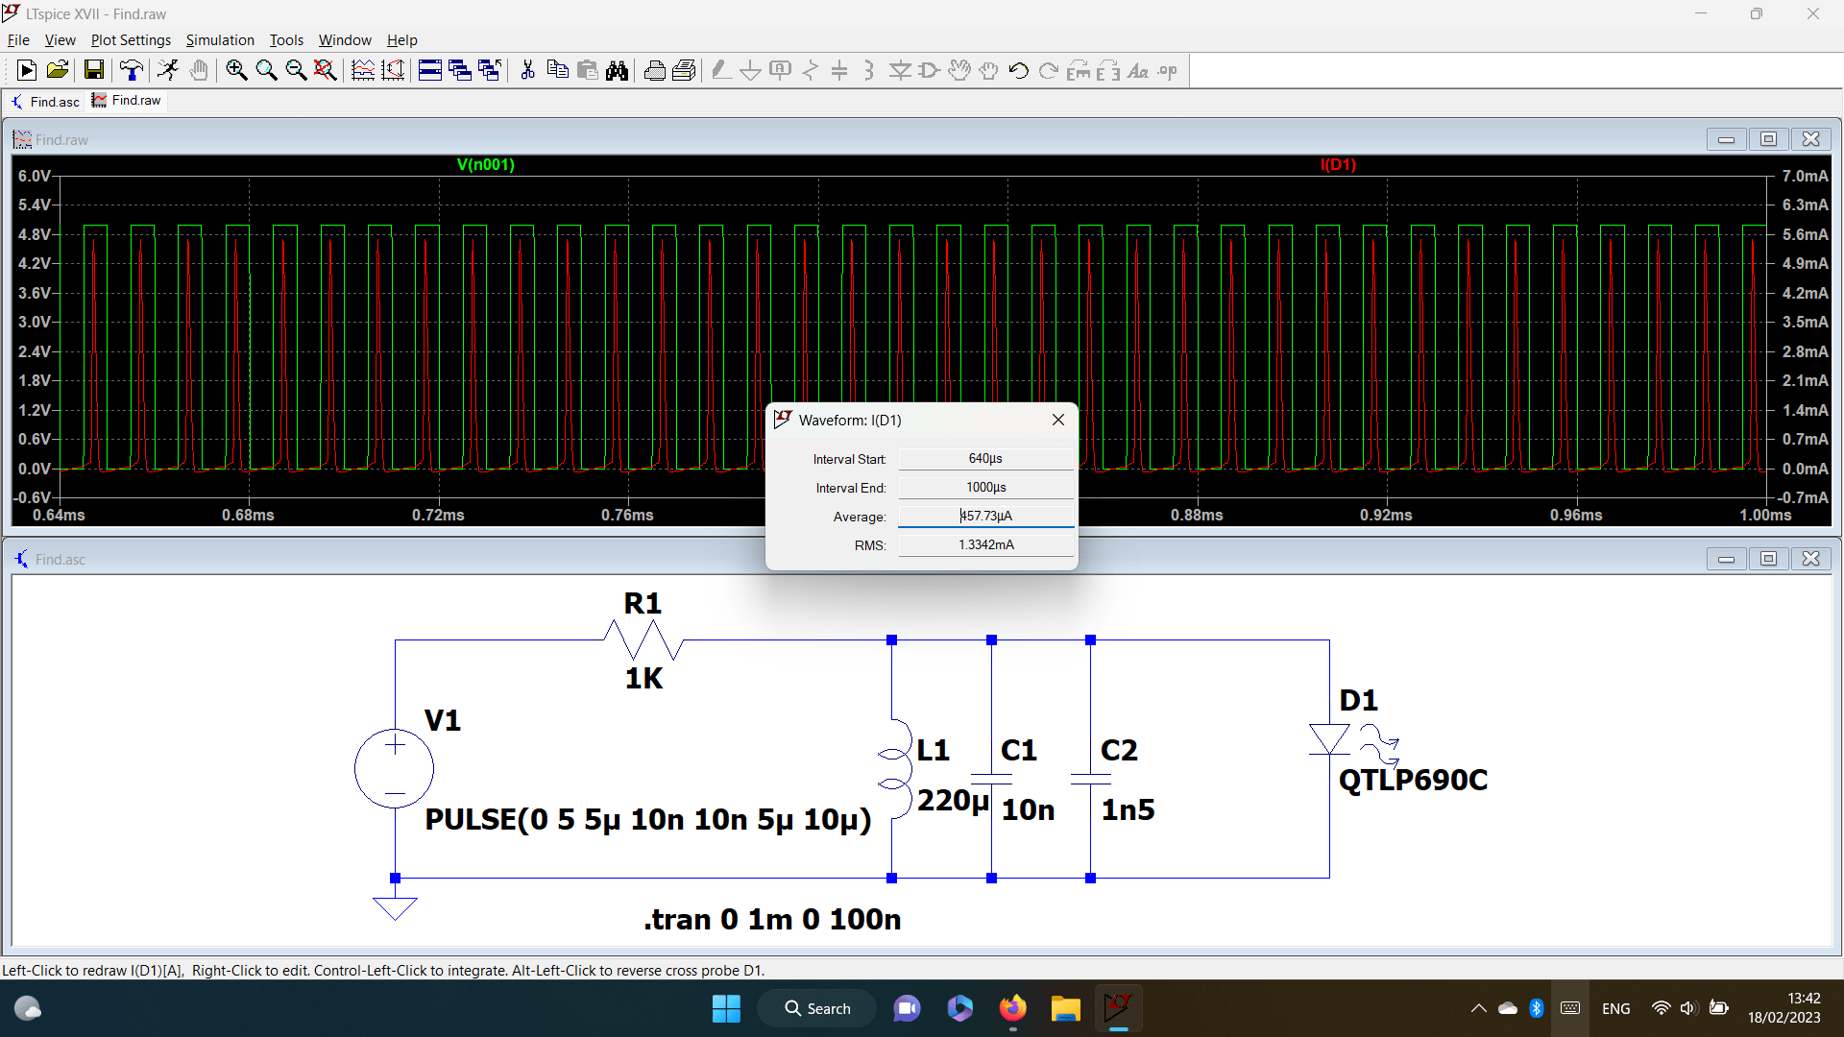Select the Drag hand tool
This screenshot has width=1844, height=1037.
click(989, 70)
